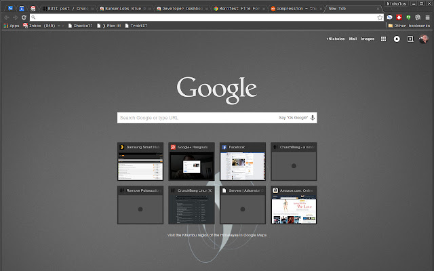Open the +Nicholas Google+ link

[335, 39]
